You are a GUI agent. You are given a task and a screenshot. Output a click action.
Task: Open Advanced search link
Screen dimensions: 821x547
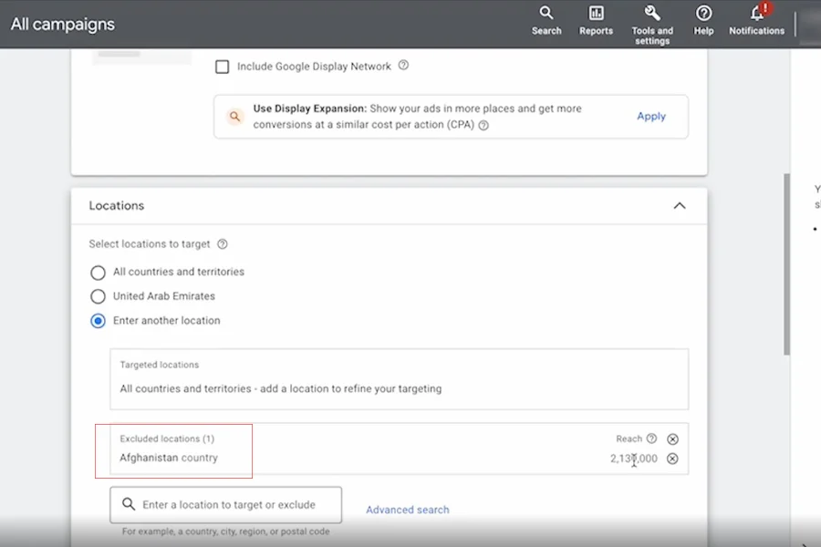[x=408, y=510]
